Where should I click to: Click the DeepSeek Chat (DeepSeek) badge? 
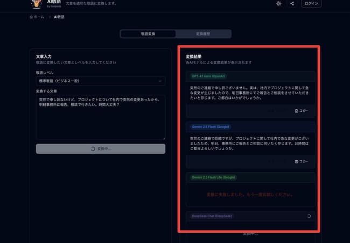pos(212,216)
